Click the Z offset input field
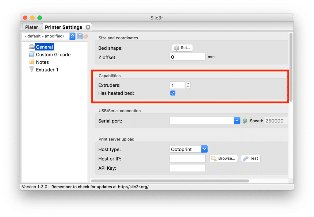Screen dimensions: 314x217 pos(187,57)
